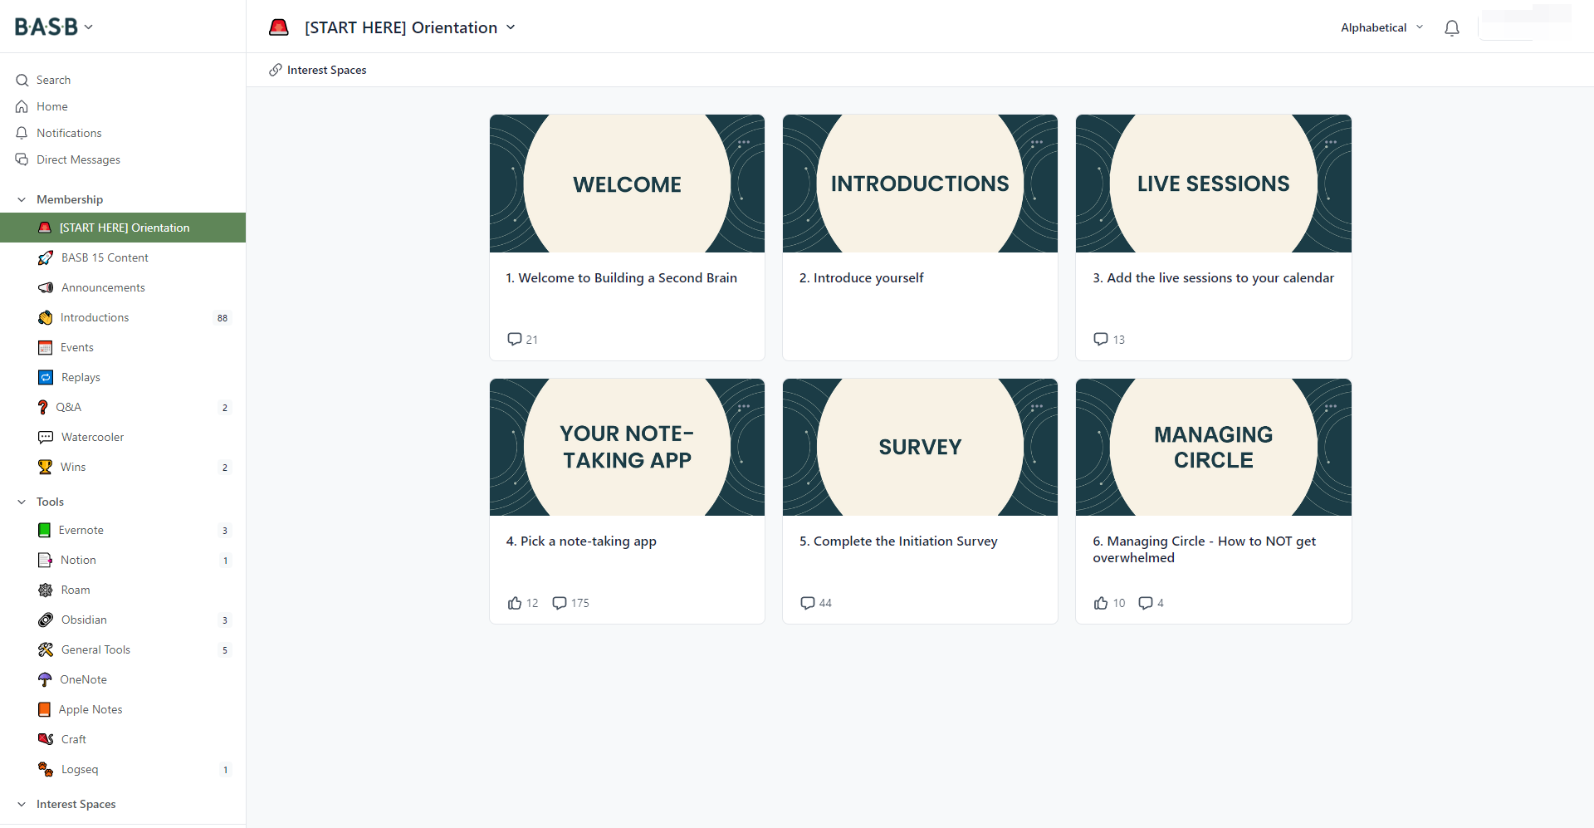
Task: Open the Obsidian tools space
Action: tap(84, 620)
